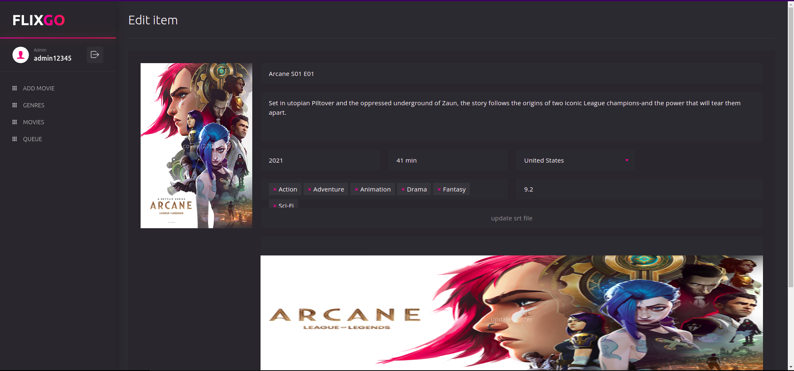Click the admin12345 username text
This screenshot has height=371, width=794.
click(x=53, y=58)
